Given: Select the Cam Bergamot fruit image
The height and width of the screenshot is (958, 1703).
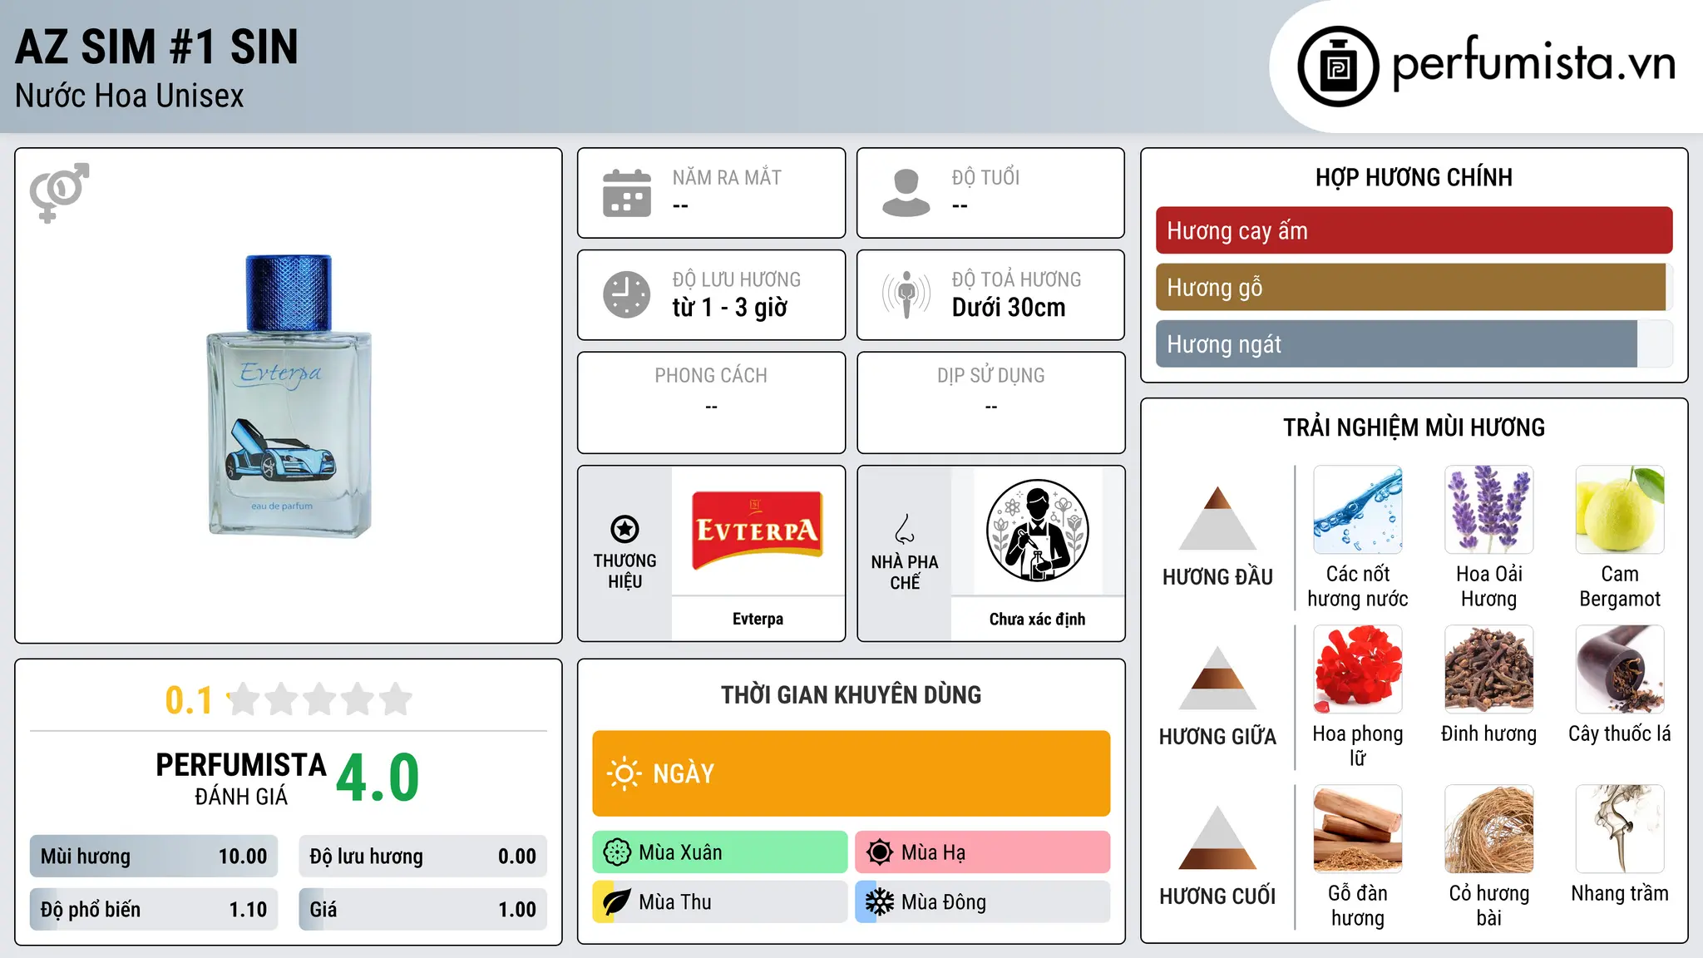Looking at the screenshot, I should [x=1620, y=510].
